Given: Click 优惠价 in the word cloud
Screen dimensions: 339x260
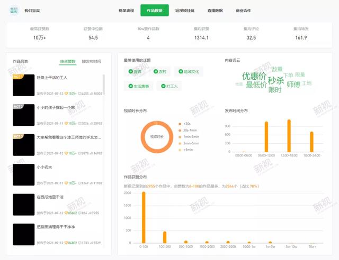Looking at the screenshot, I should click(254, 76).
